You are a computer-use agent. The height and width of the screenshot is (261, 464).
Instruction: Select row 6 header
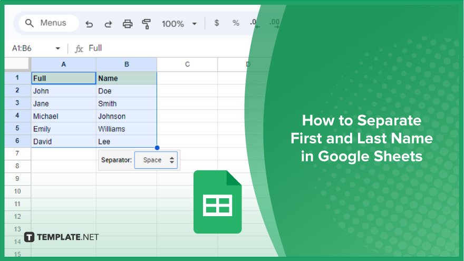(17, 141)
